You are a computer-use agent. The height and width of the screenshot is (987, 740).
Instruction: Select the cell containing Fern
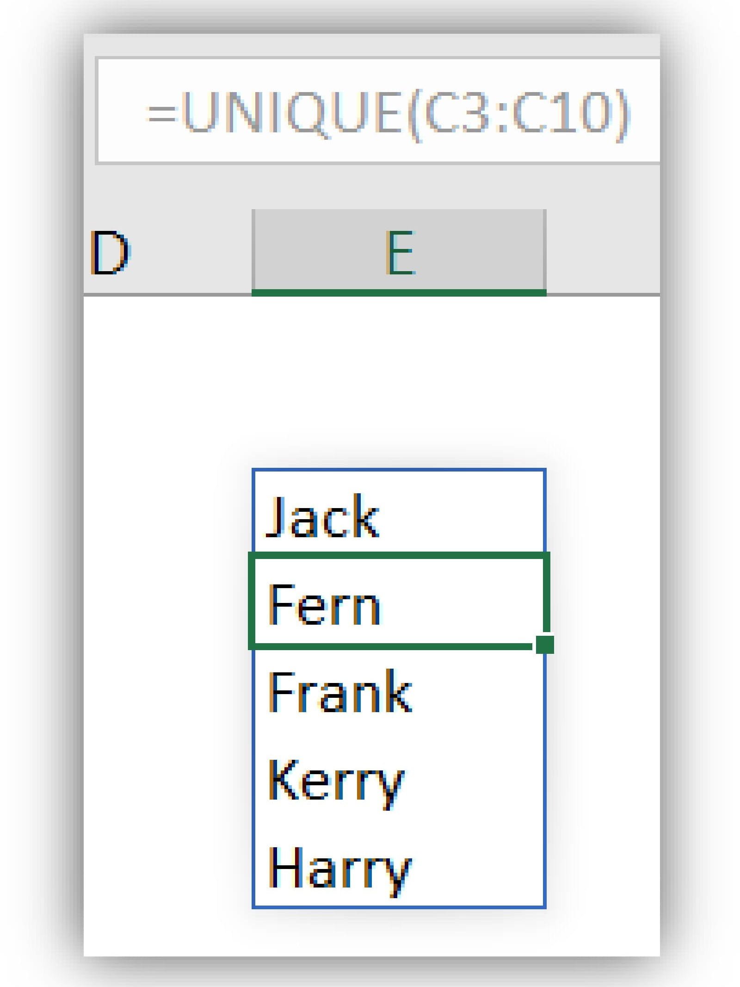(399, 602)
